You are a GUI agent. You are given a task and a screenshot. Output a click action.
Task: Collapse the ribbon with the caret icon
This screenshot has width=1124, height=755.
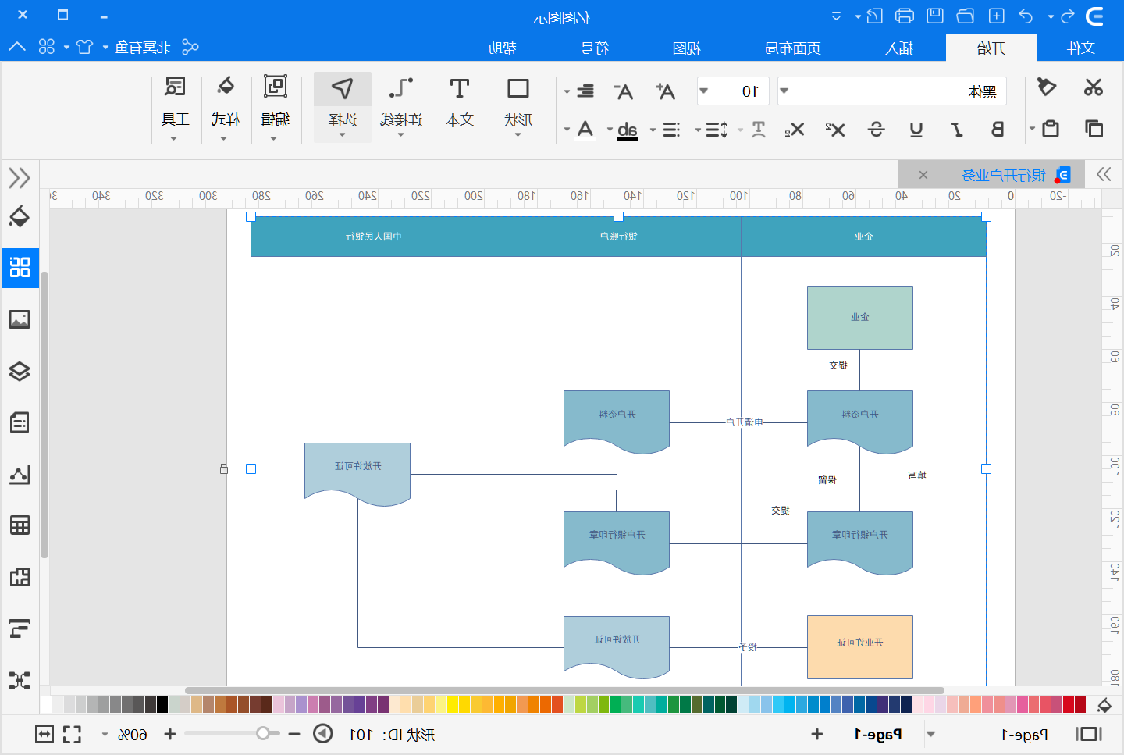coord(16,47)
